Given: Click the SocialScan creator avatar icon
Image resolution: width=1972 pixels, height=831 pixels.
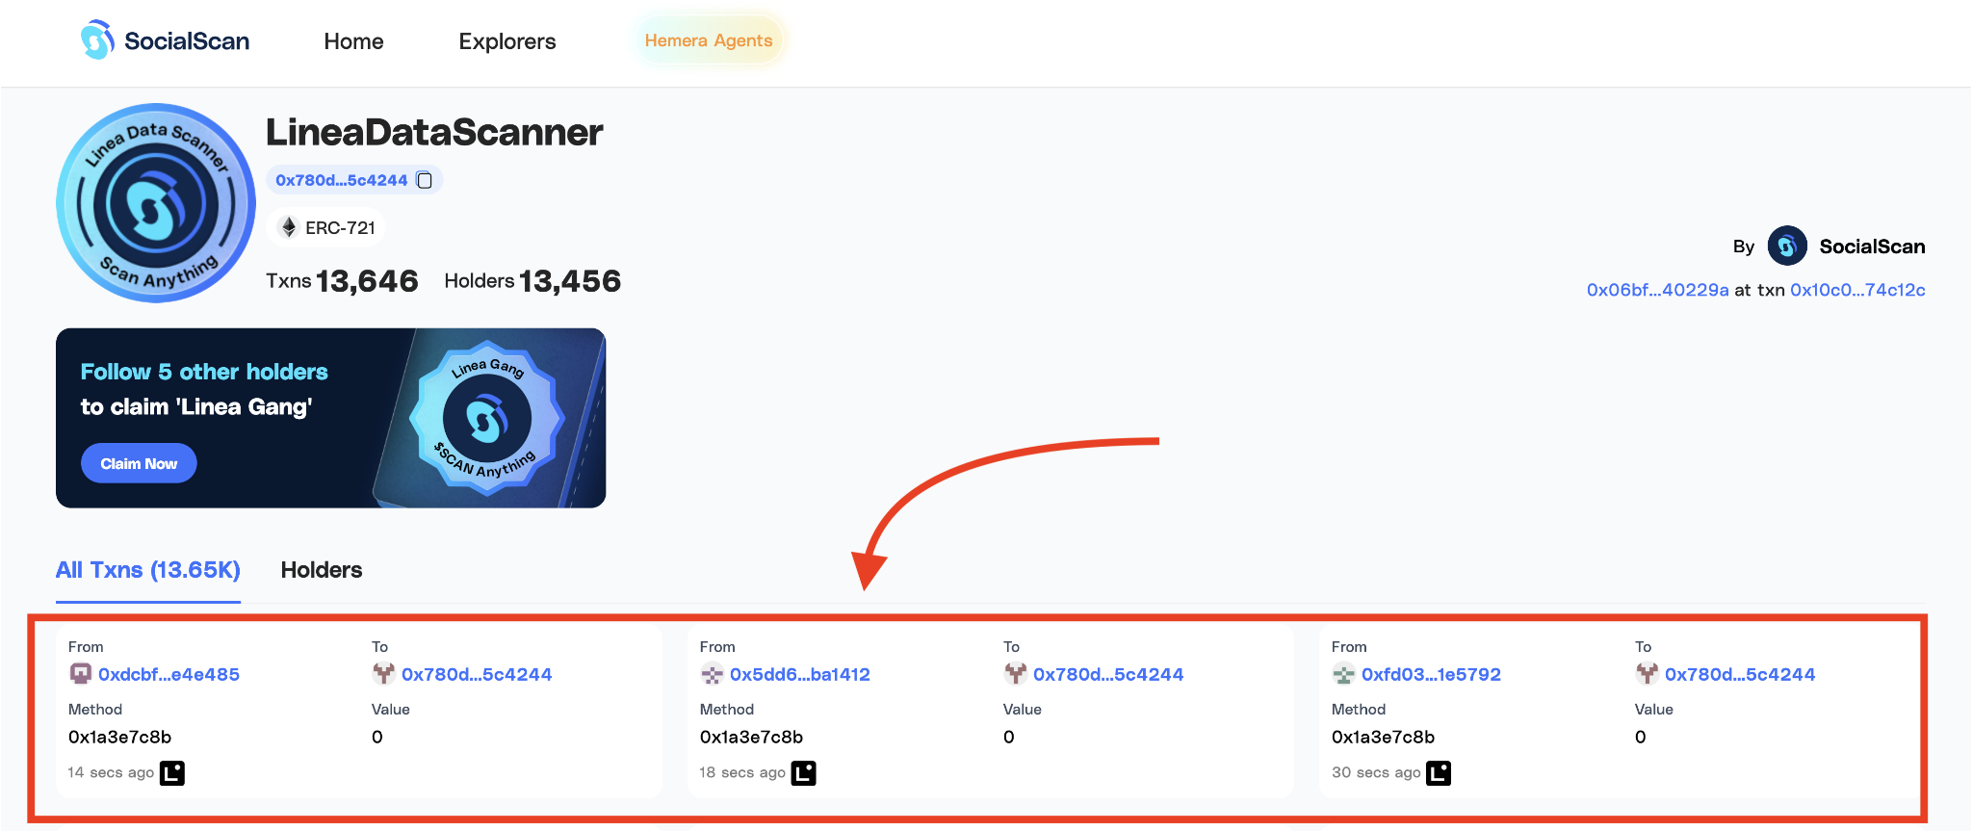Looking at the screenshot, I should point(1787,247).
